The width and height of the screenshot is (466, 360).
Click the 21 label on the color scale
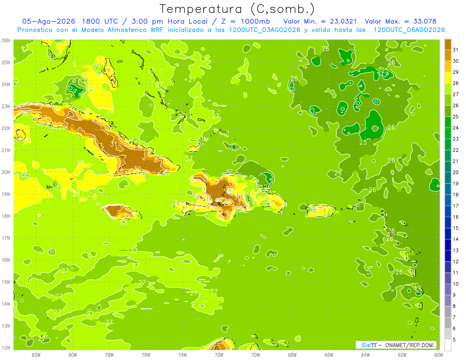(456, 161)
